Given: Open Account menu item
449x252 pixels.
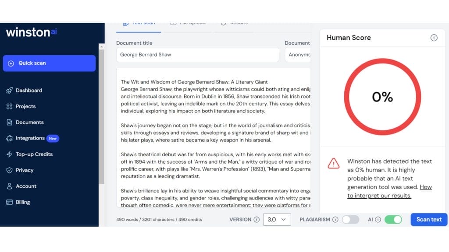Looking at the screenshot, I should coord(26,186).
